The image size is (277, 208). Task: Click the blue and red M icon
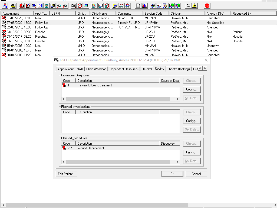click(x=40, y=6)
